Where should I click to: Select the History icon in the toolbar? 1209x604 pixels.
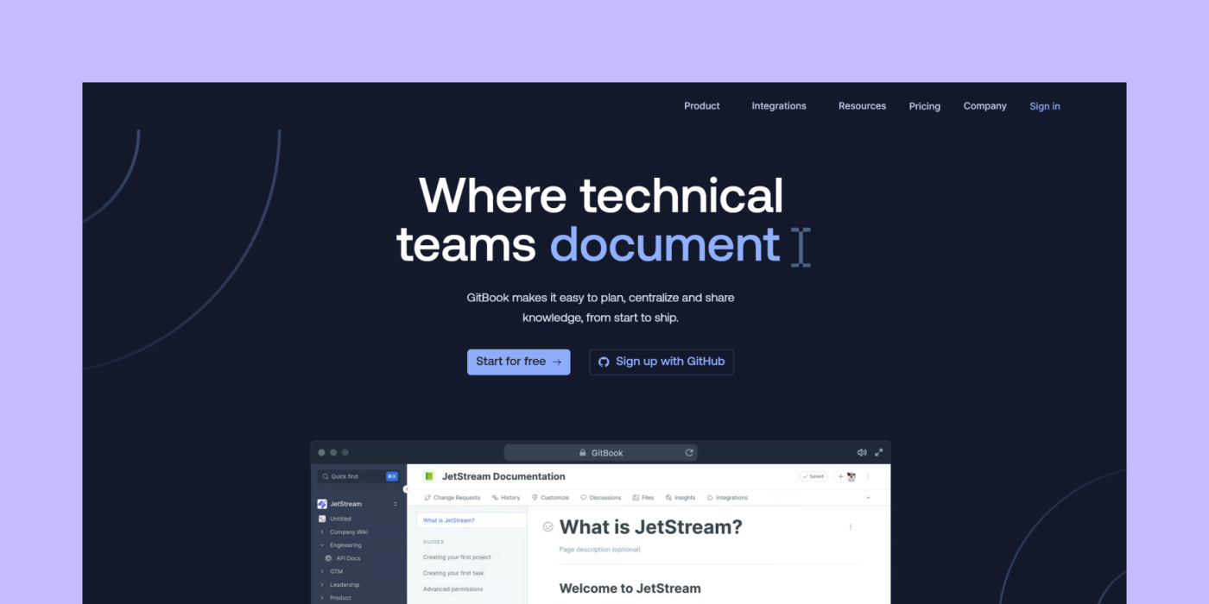[x=506, y=497]
